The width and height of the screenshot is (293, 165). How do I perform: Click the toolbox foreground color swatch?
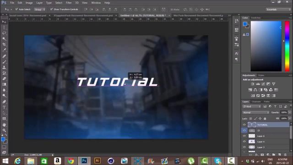click(3, 139)
